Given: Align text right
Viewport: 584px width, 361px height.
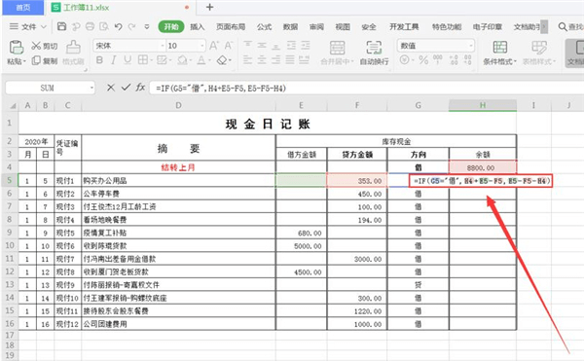Looking at the screenshot, I should [276, 59].
